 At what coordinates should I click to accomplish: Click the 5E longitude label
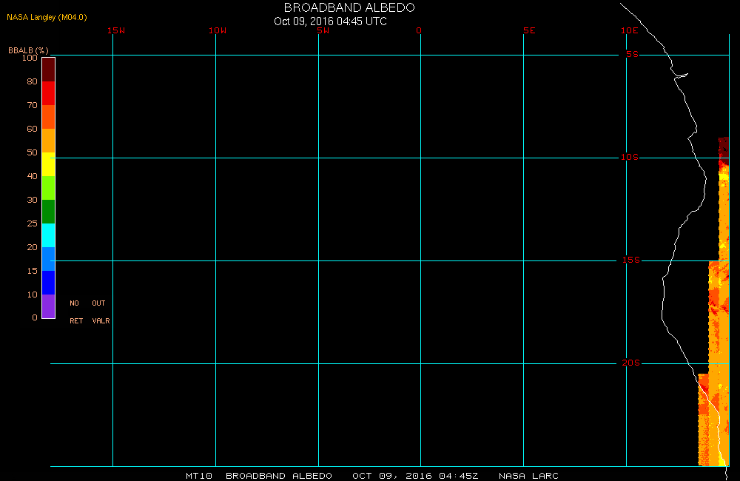coord(529,30)
